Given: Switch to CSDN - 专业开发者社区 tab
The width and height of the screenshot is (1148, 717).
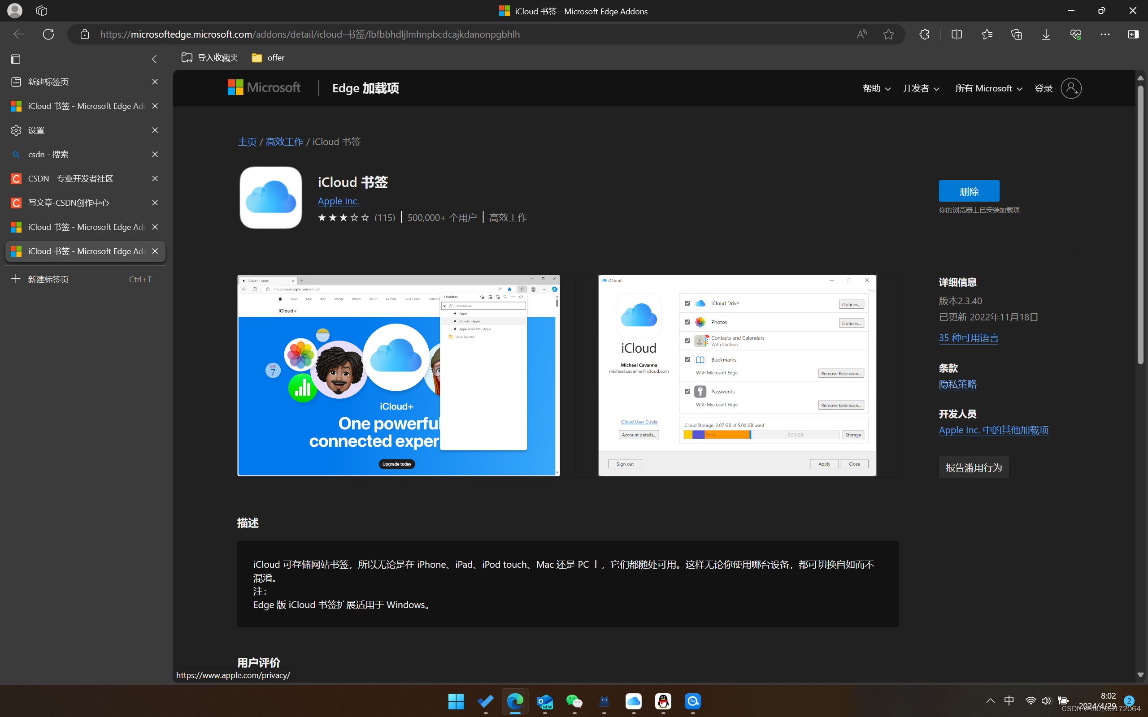Looking at the screenshot, I should pyautogui.click(x=85, y=178).
